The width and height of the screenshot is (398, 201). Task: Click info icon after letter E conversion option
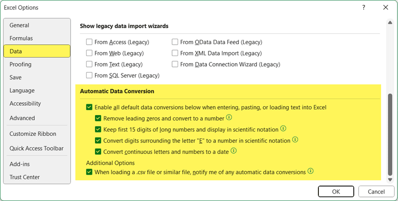[x=295, y=140]
